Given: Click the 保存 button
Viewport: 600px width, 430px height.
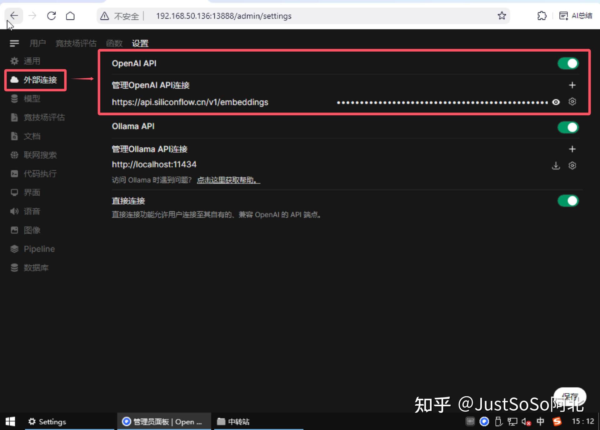Looking at the screenshot, I should 570,396.
